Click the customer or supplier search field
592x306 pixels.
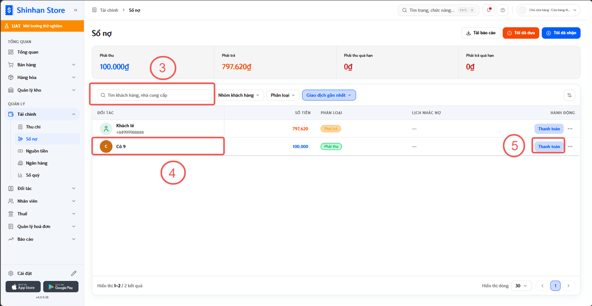(154, 95)
